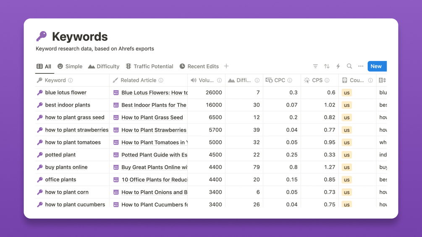Click the blue New button
The image size is (422, 237).
tap(377, 66)
